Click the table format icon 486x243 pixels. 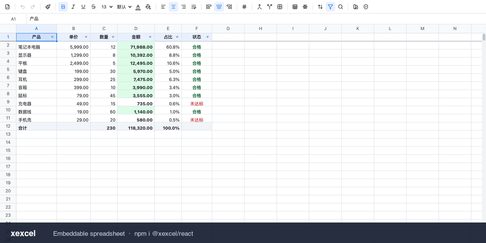click(x=295, y=7)
